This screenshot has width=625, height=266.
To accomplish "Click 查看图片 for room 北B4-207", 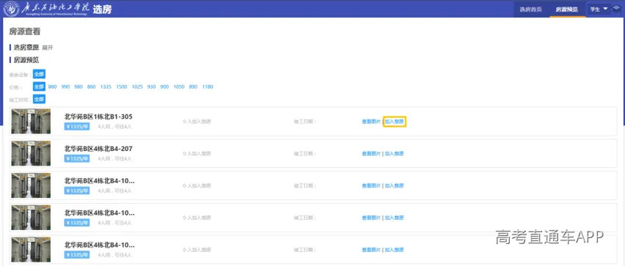I will click(x=371, y=153).
